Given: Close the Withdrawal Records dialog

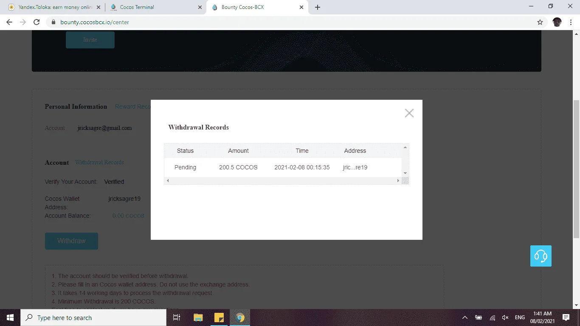Looking at the screenshot, I should coord(409,113).
